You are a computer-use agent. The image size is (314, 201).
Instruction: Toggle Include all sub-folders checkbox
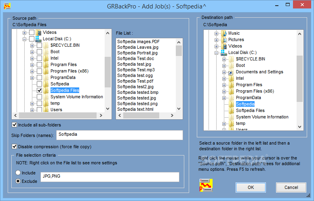click(x=14, y=125)
